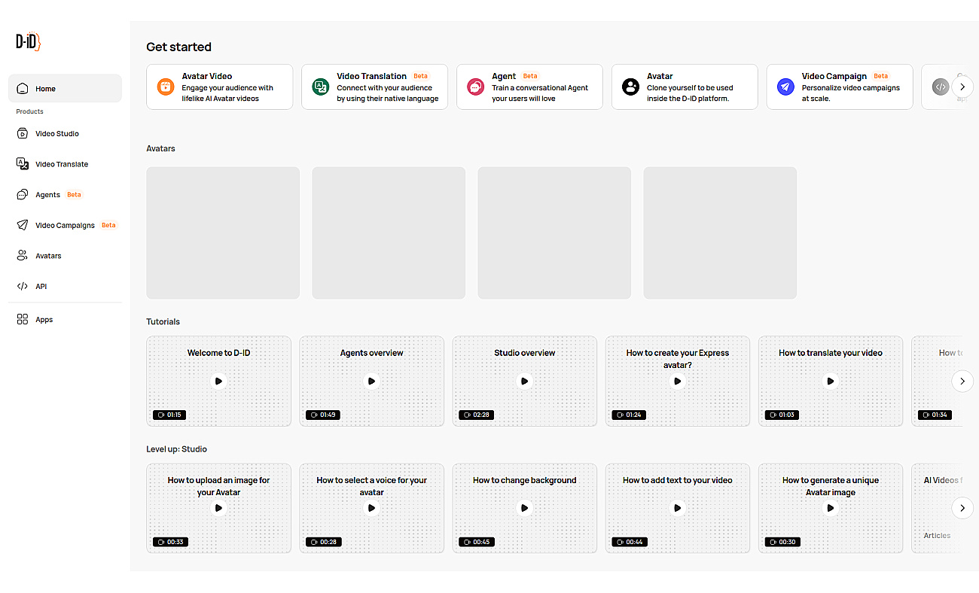
Task: Play How to generate a unique Avatar image
Action: [831, 508]
